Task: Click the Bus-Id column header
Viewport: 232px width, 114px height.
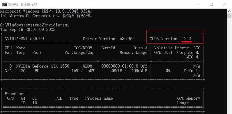Action: 108,48
